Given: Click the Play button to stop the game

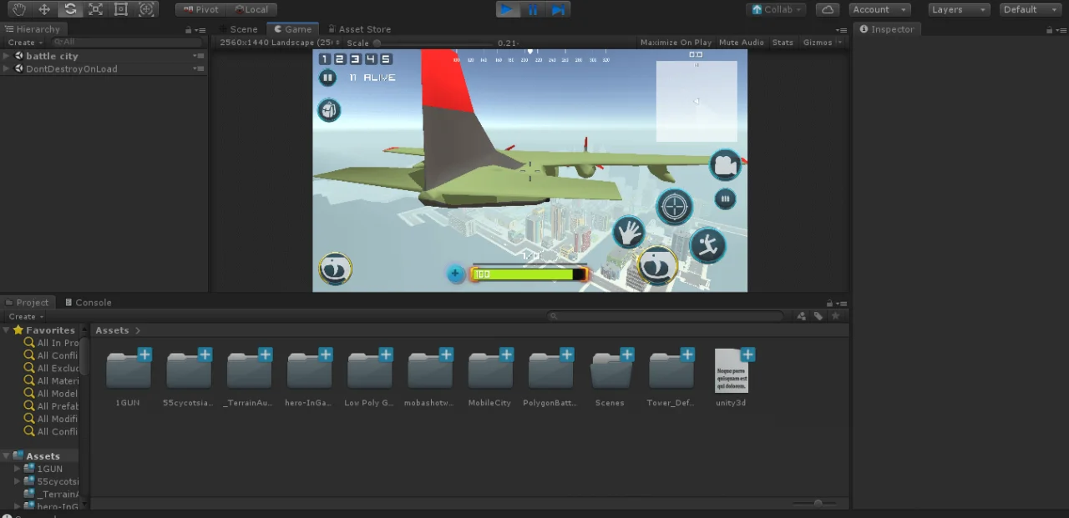Looking at the screenshot, I should (x=507, y=9).
